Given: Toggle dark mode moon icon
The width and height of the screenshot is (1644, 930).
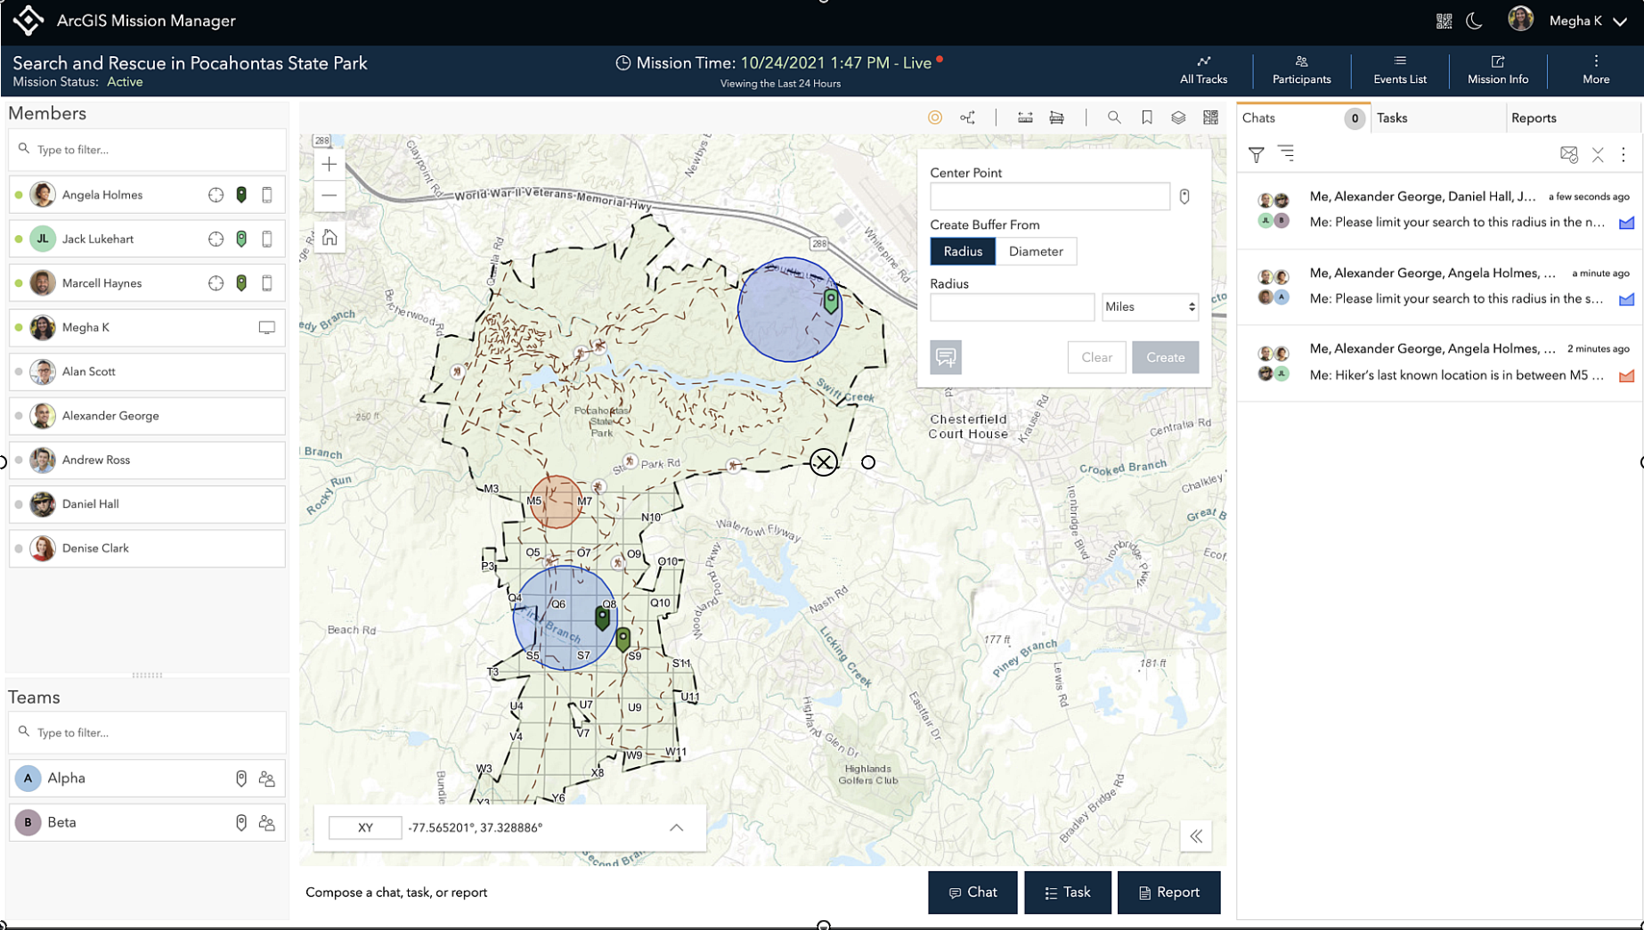Looking at the screenshot, I should (1475, 20).
